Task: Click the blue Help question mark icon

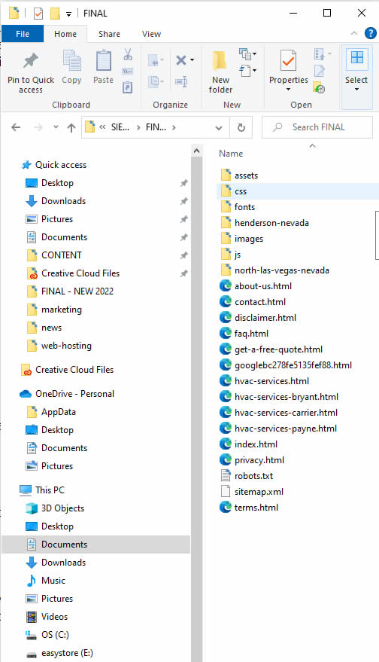Action: [370, 33]
